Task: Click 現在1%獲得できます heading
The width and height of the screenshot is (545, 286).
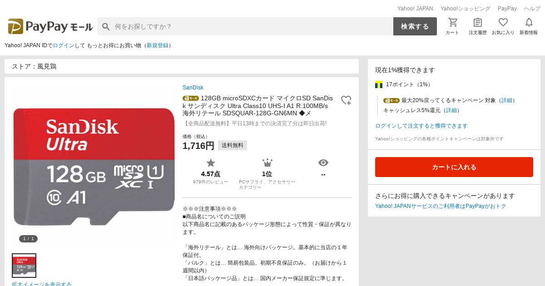Action: coord(405,70)
